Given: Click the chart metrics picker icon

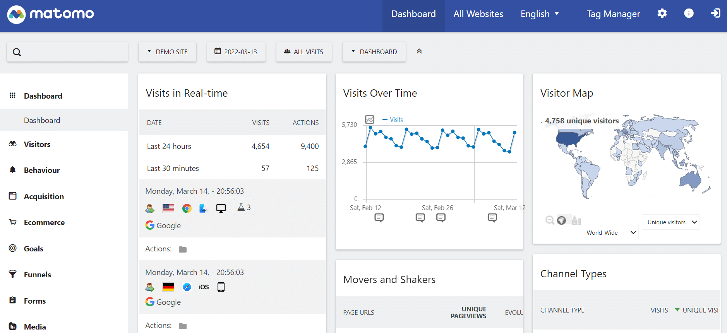Looking at the screenshot, I should point(370,120).
